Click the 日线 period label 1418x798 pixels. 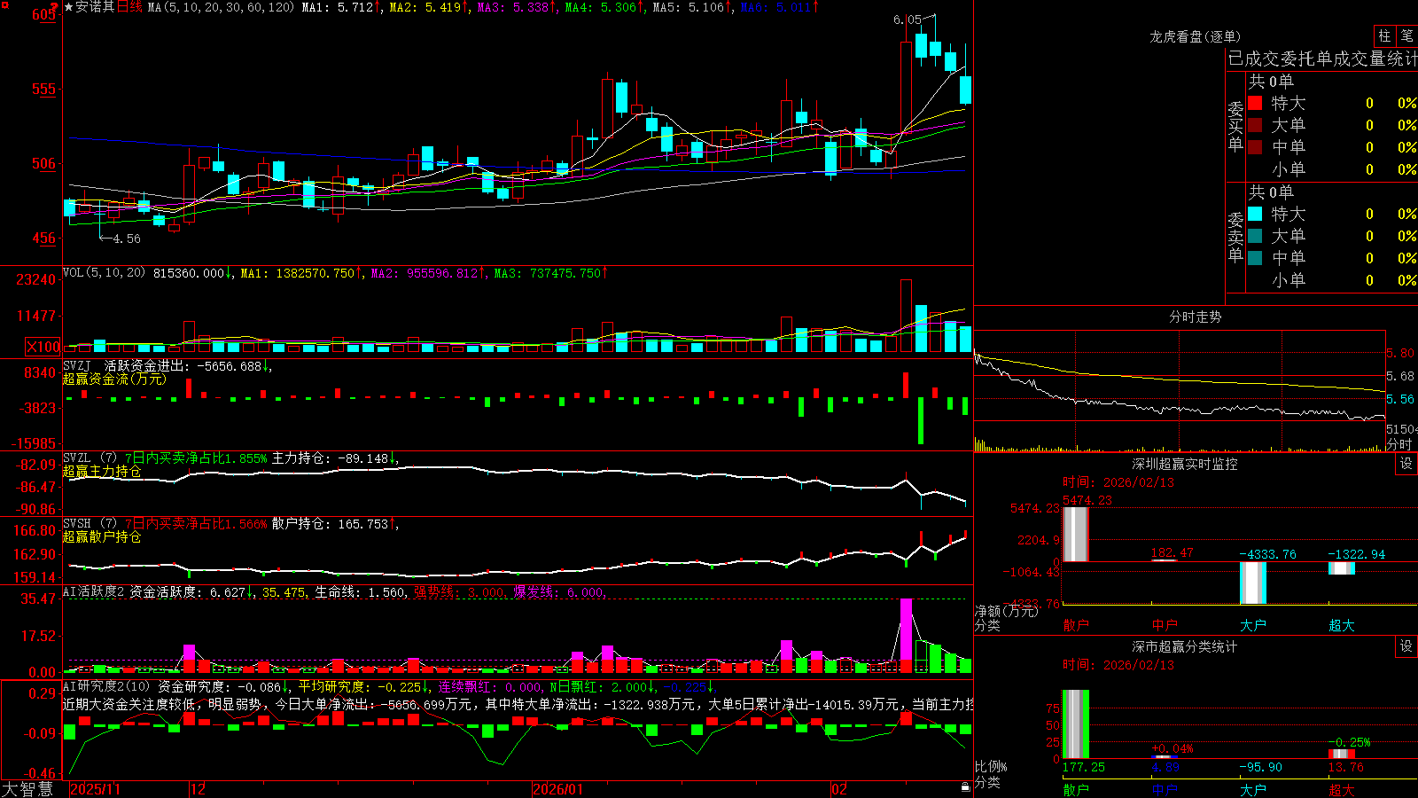(x=129, y=7)
